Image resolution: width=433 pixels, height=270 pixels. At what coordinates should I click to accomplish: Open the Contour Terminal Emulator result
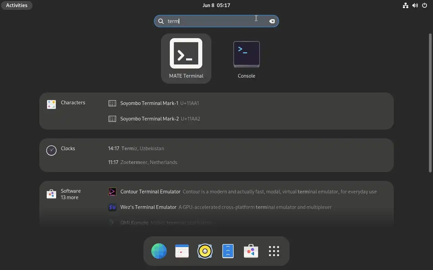pos(249,192)
